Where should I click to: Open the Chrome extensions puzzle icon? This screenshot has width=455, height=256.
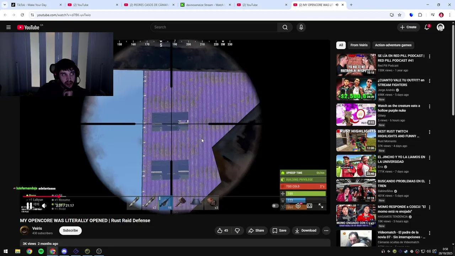pos(420,15)
